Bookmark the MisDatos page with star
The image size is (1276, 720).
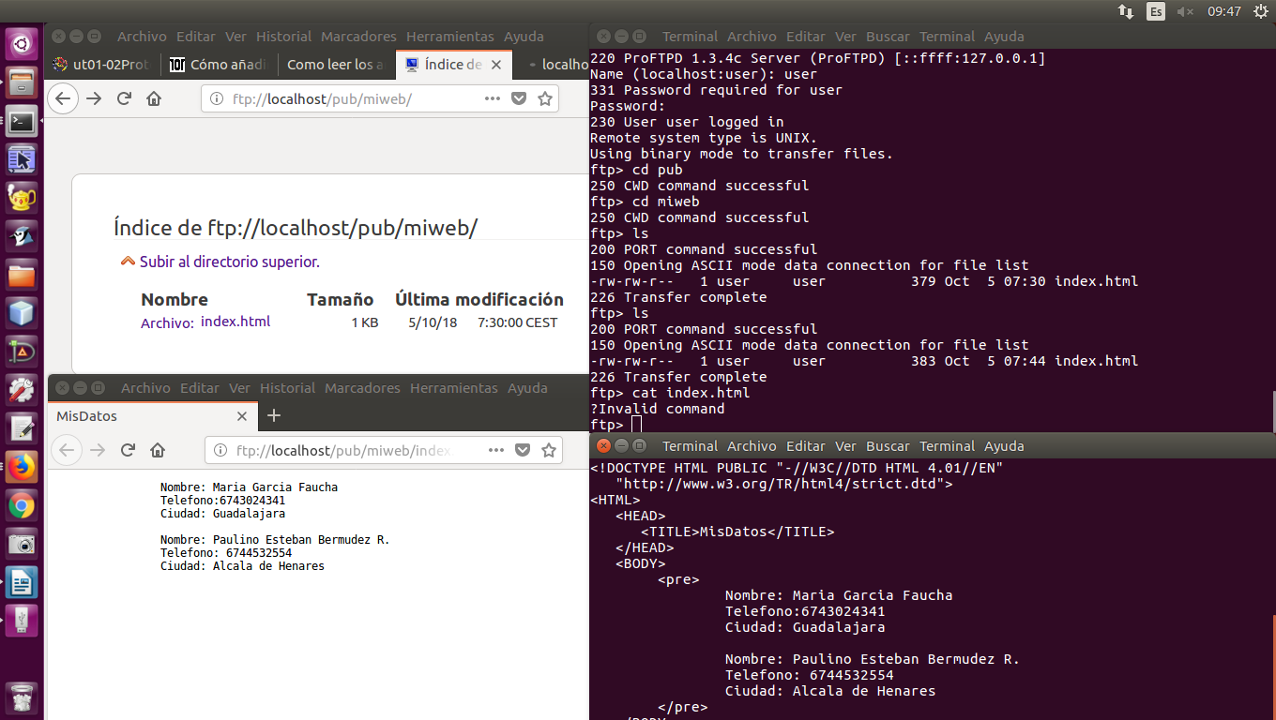coord(548,450)
